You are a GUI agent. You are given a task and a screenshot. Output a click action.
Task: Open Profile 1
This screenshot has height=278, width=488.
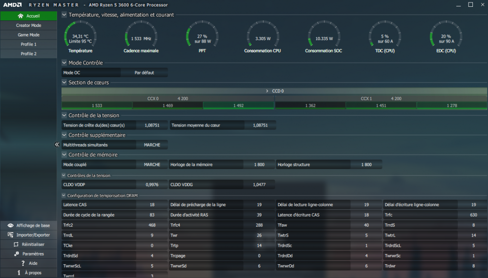[x=29, y=44]
